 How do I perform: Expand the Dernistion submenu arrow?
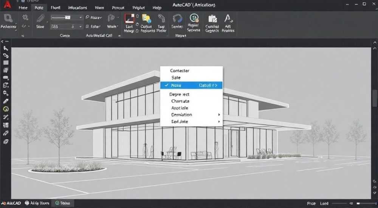(x=219, y=115)
